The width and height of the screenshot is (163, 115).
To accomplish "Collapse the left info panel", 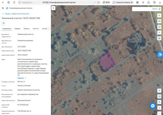I will pos(53,8).
